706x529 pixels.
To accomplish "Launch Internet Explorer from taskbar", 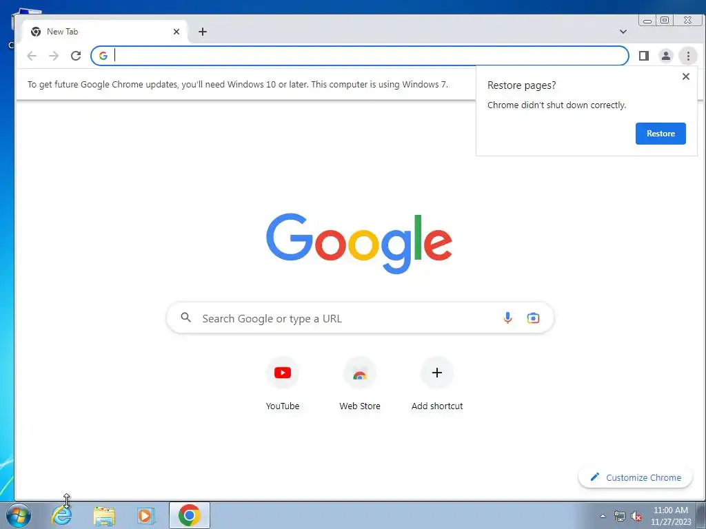I will [61, 515].
